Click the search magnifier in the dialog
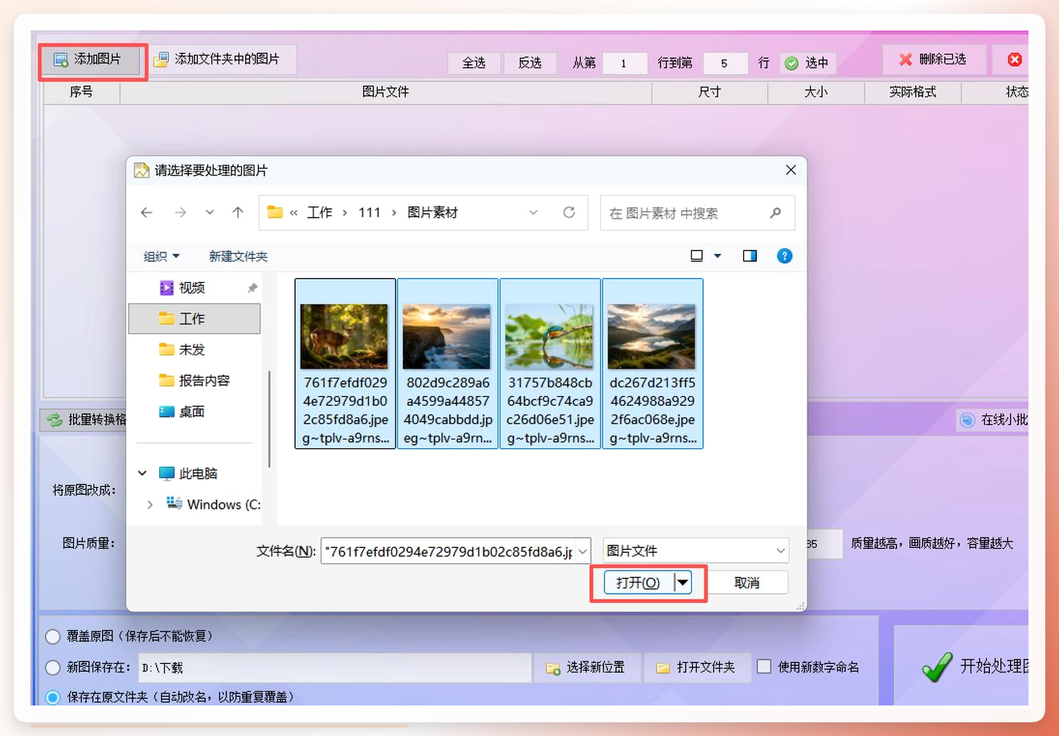This screenshot has height=736, width=1059. (x=775, y=213)
